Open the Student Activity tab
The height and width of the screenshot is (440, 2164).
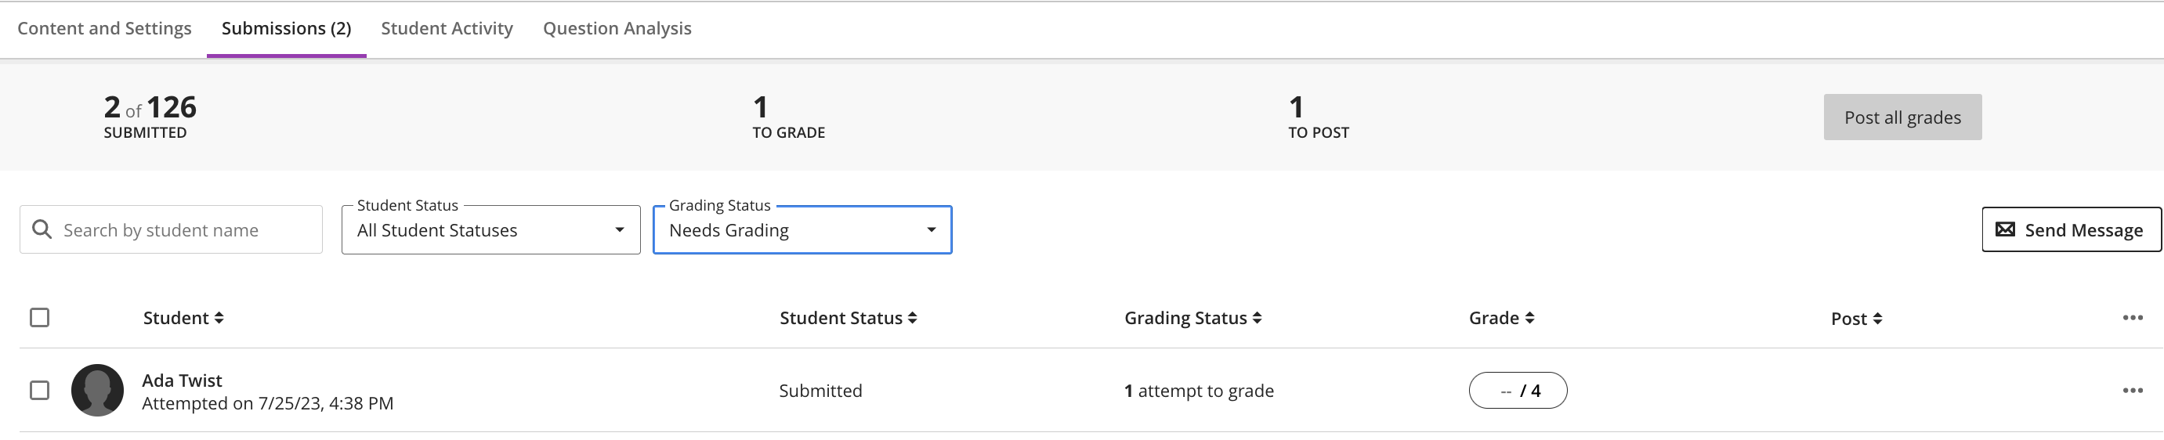click(447, 28)
